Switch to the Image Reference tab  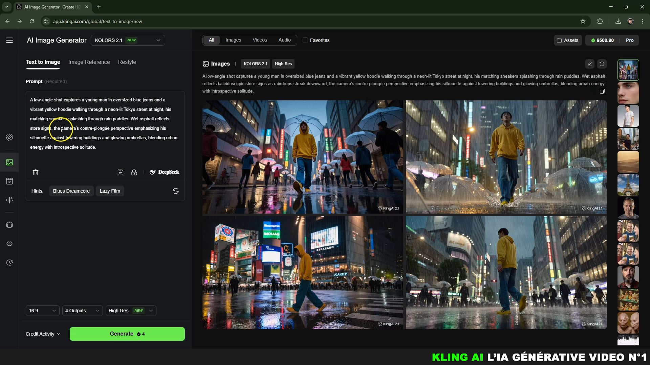[89, 62]
